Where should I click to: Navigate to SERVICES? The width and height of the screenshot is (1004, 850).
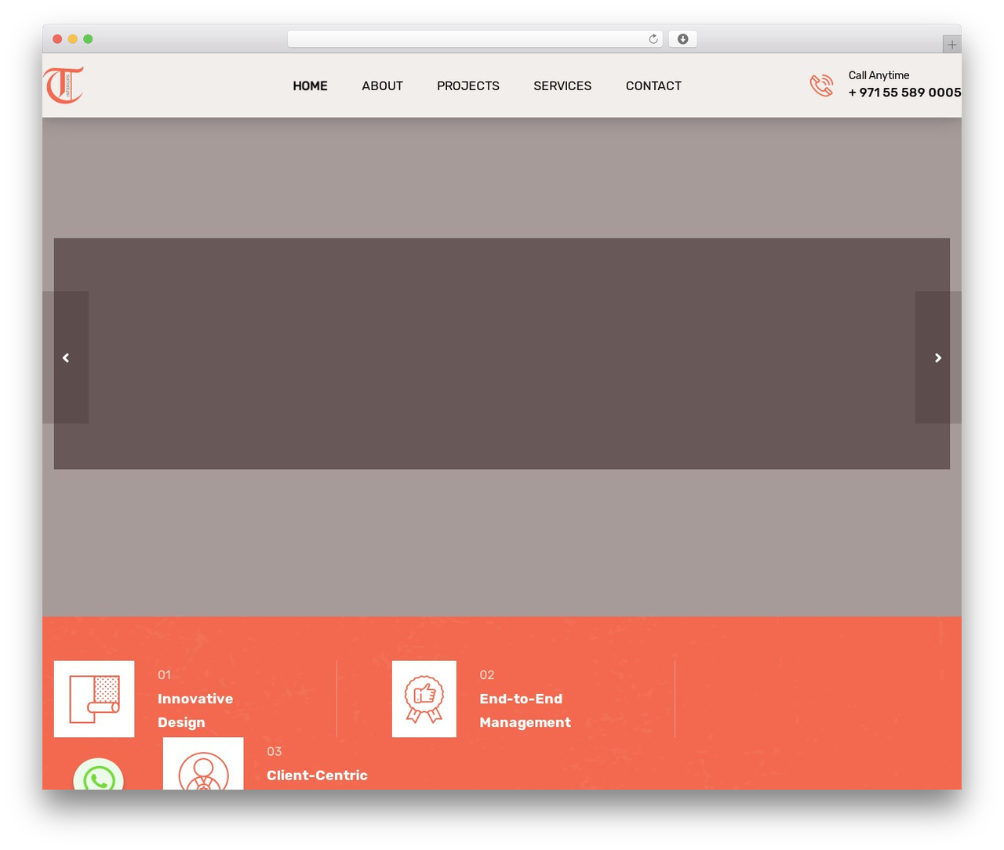(x=562, y=86)
